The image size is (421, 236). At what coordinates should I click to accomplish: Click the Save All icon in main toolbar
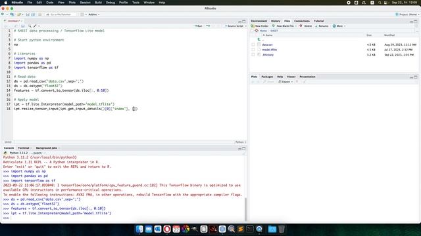click(x=33, y=14)
